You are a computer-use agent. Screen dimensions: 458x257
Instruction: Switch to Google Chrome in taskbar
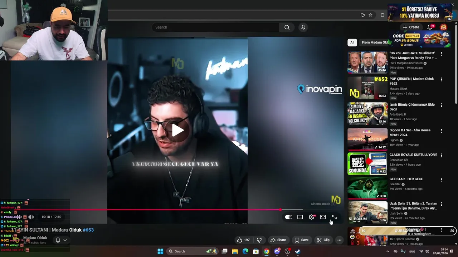coord(266,251)
